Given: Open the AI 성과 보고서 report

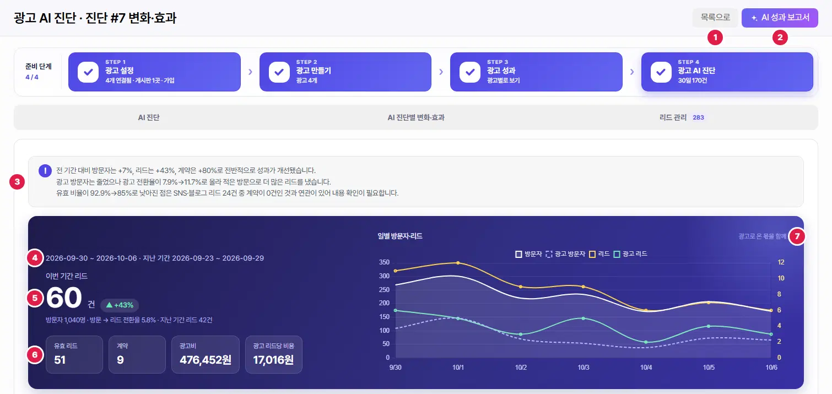Looking at the screenshot, I should pyautogui.click(x=780, y=18).
